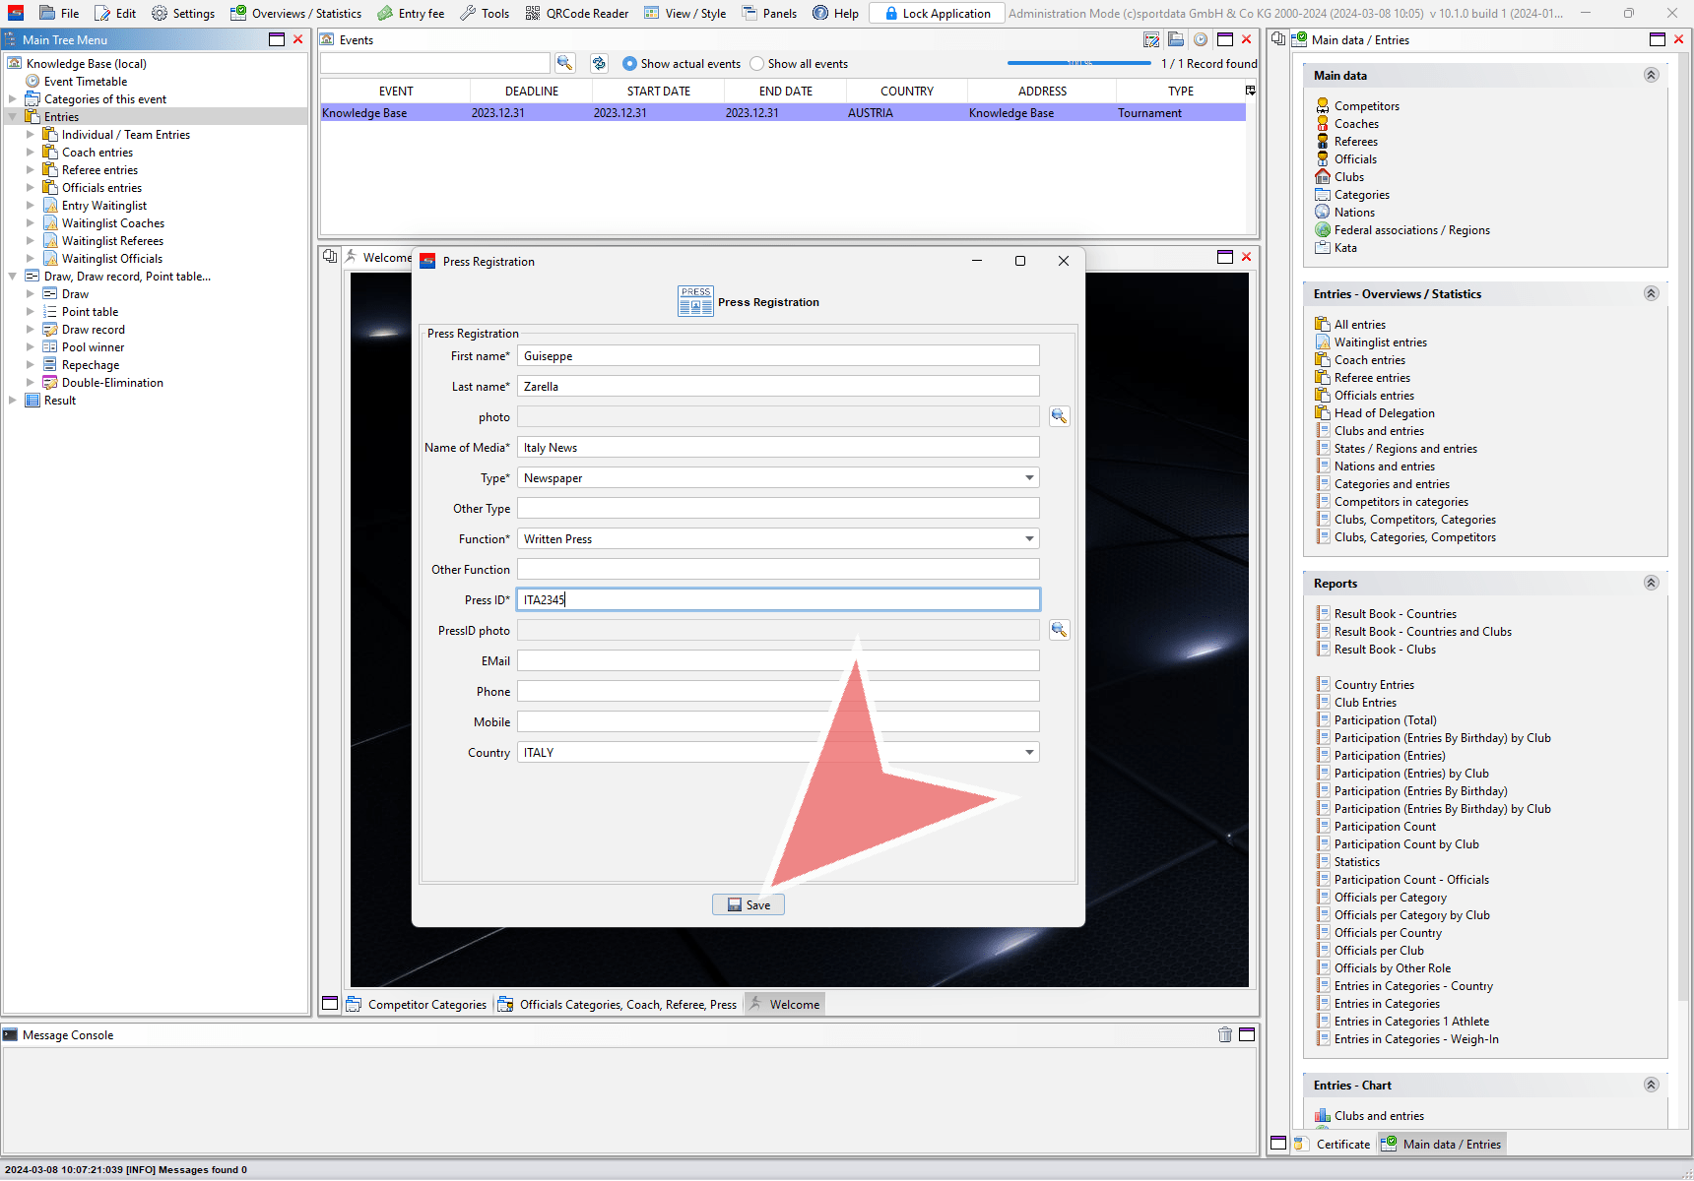Open the Competitors icon in Main data

[x=1323, y=106]
